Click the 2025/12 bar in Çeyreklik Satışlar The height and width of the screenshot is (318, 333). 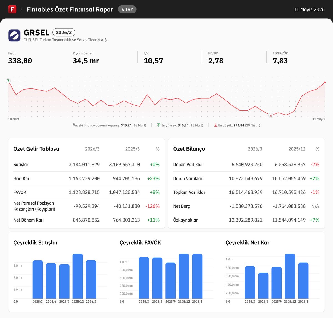[78, 276]
